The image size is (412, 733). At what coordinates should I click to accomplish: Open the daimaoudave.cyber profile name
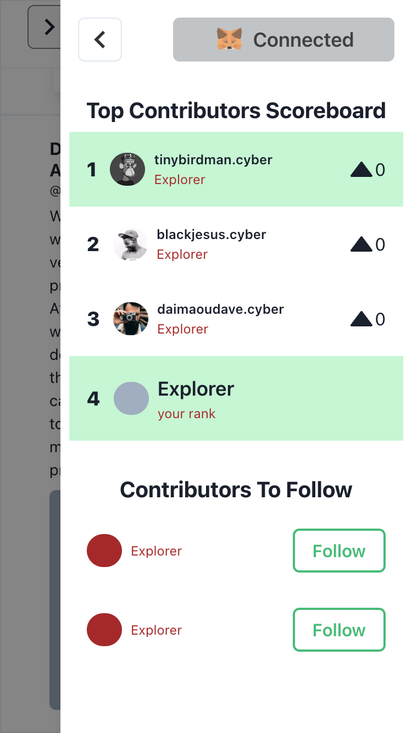pyautogui.click(x=220, y=309)
